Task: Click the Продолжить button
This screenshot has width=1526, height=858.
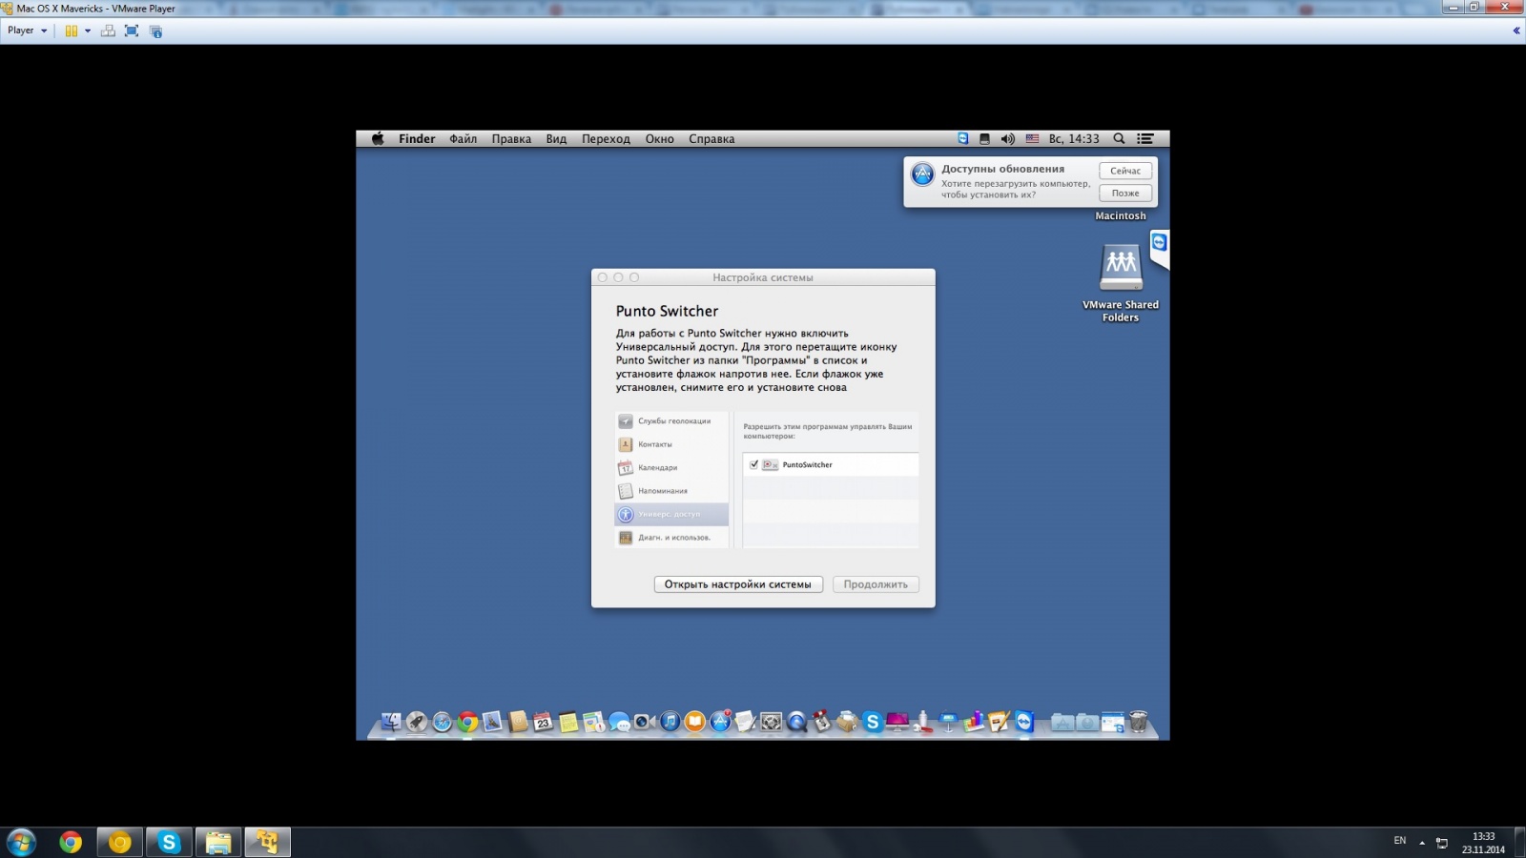Action: tap(876, 584)
